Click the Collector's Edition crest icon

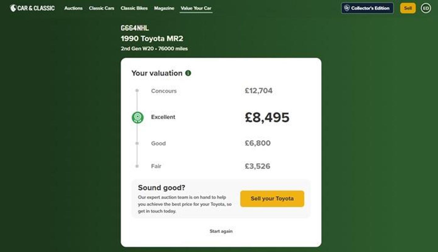click(x=347, y=8)
